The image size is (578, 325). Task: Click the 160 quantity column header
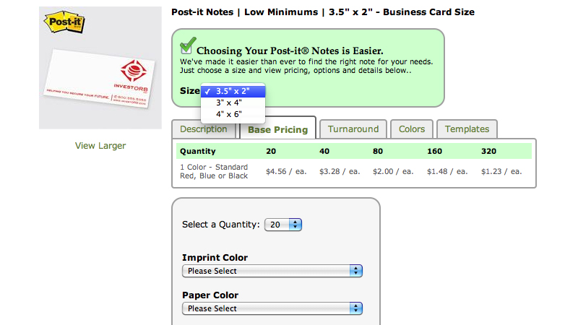point(436,152)
